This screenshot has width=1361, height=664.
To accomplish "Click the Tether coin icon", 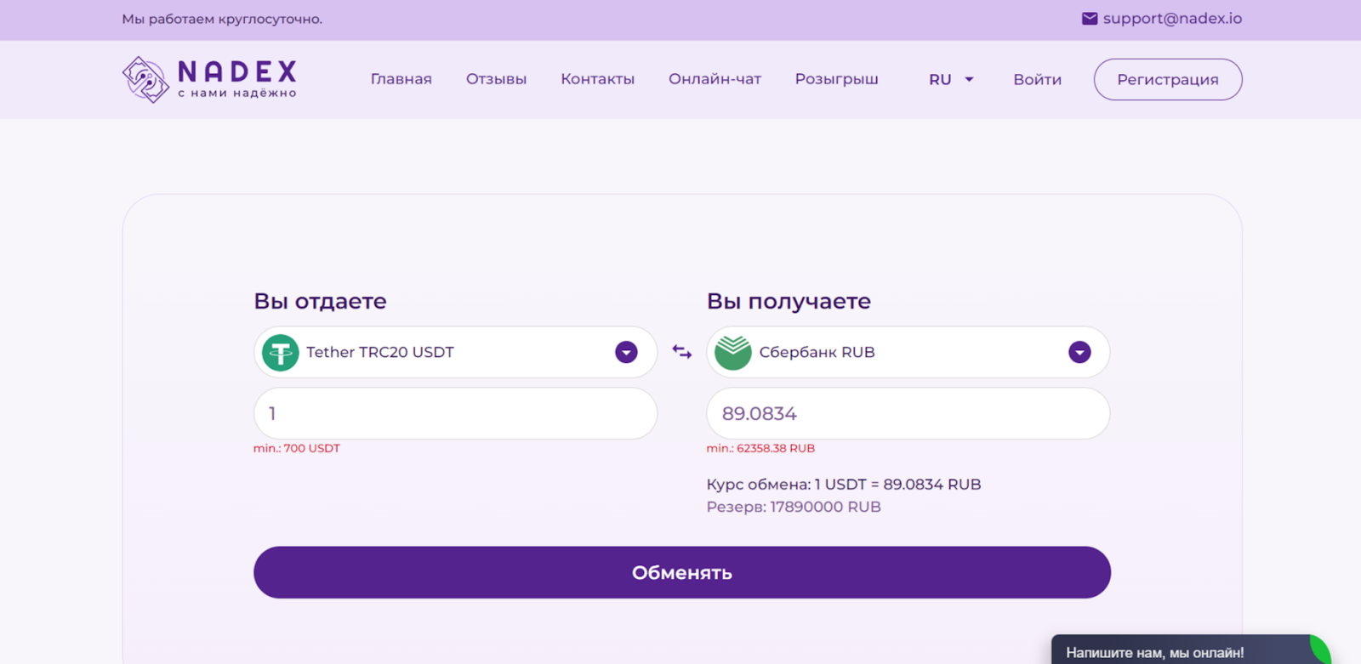I will pos(280,352).
